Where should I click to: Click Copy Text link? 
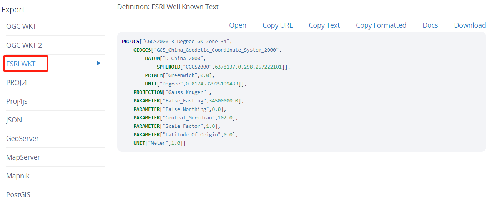[x=324, y=25]
